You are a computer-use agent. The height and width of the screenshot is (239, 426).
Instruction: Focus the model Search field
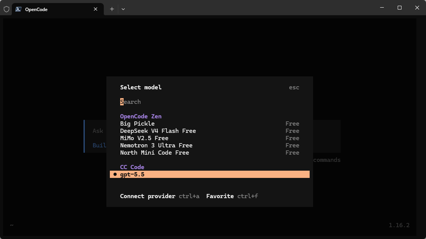pos(209,102)
